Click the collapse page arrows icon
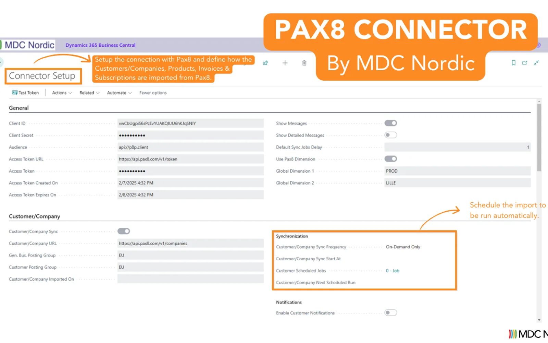548x343 pixels. [536, 63]
